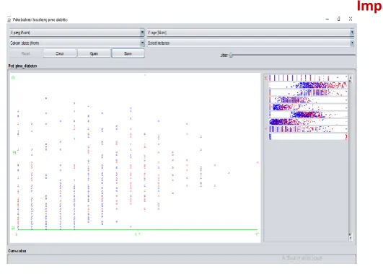Screen dimensions: 383x274
Task: Click inside the scatter plot area
Action: coord(136,157)
